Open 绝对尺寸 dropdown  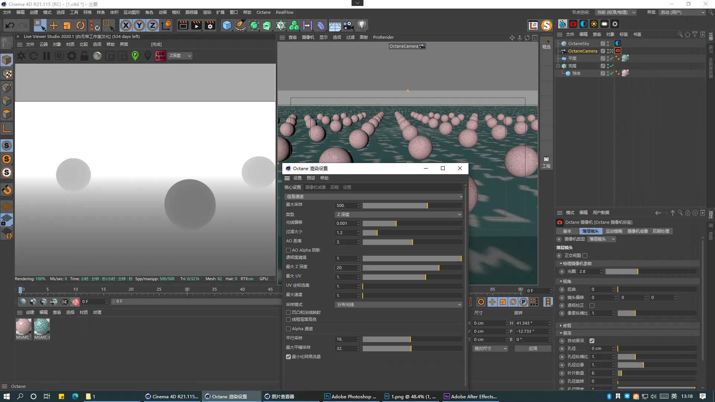tap(490, 348)
